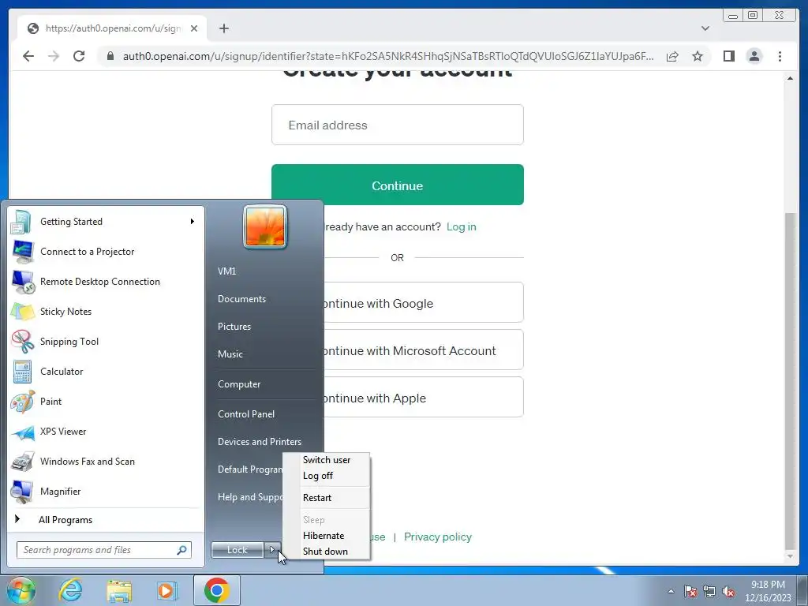Select Shut down option
The height and width of the screenshot is (606, 808).
tap(326, 552)
